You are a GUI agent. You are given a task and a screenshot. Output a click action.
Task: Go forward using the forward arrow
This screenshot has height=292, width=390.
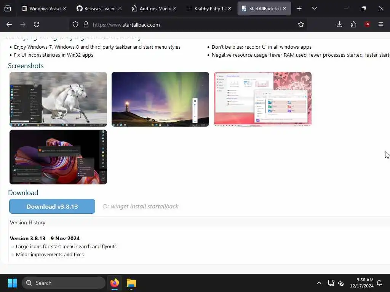click(x=23, y=25)
